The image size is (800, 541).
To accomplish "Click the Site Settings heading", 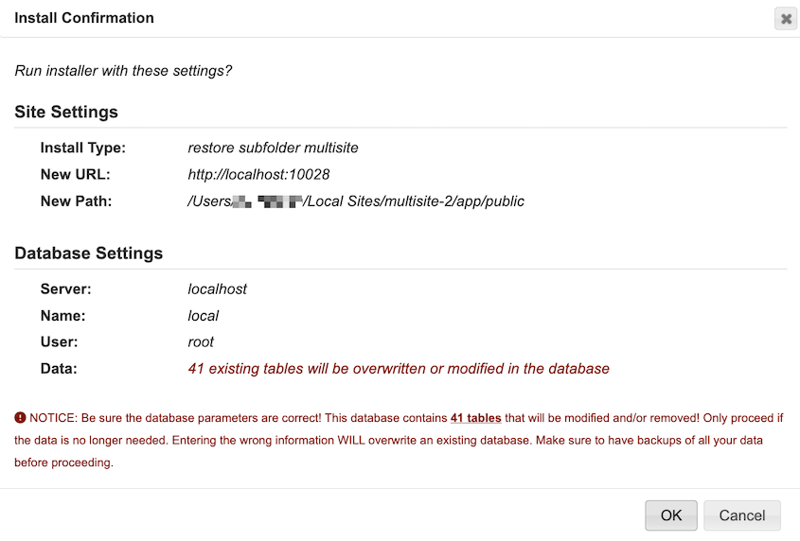I will click(66, 112).
